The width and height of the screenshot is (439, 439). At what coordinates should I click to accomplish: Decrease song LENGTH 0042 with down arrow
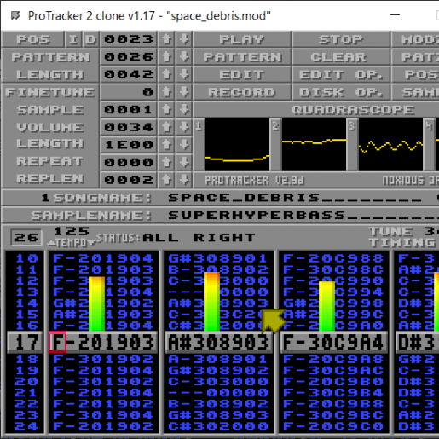pyautogui.click(x=184, y=74)
